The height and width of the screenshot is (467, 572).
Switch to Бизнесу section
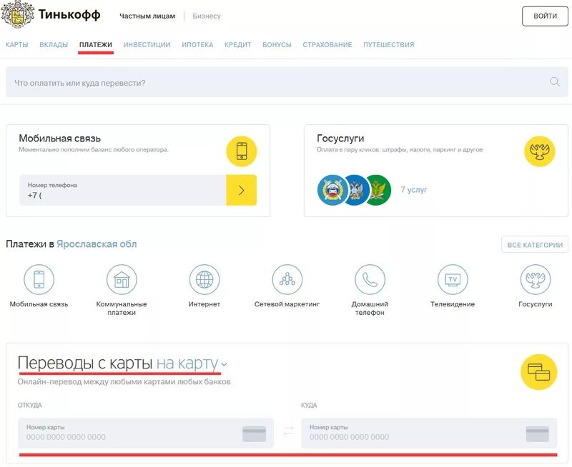[x=207, y=16]
